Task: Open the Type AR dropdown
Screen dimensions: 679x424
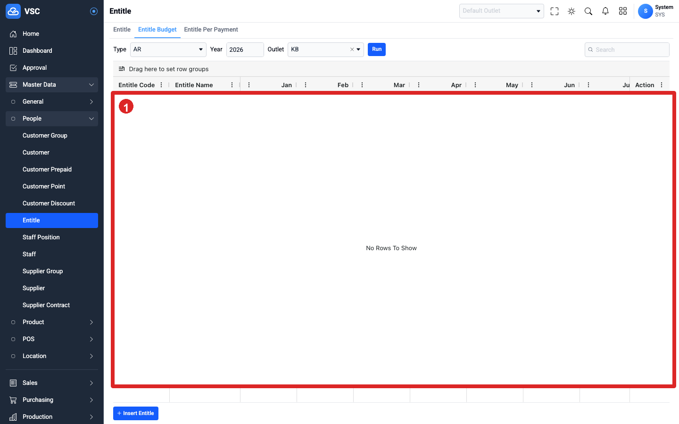Action: pyautogui.click(x=168, y=49)
